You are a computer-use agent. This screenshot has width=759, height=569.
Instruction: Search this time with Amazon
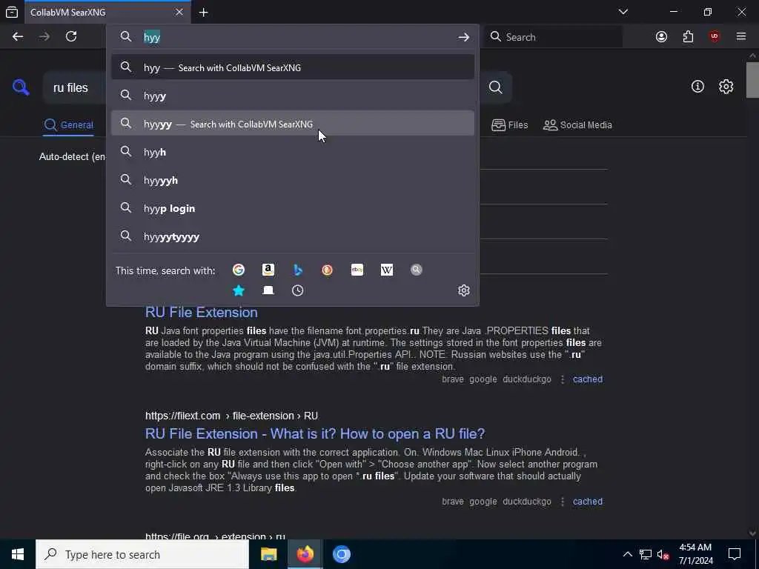pyautogui.click(x=268, y=270)
